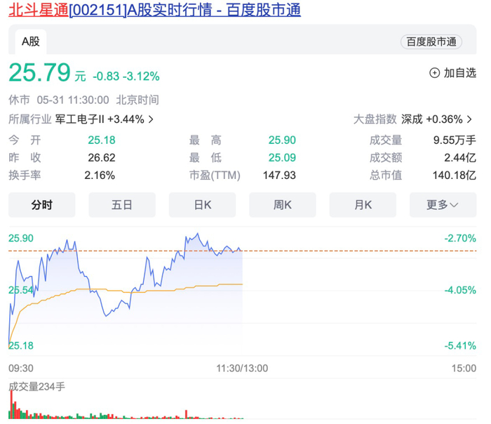Image resolution: width=491 pixels, height=424 pixels.
Task: Expand the 大盘指数 深成 chevron
Action: [470, 119]
